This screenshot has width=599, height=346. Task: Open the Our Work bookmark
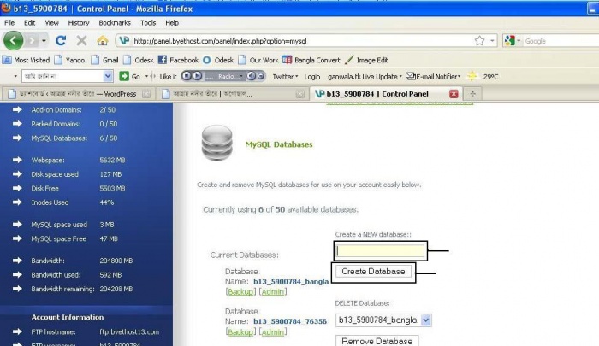258,60
